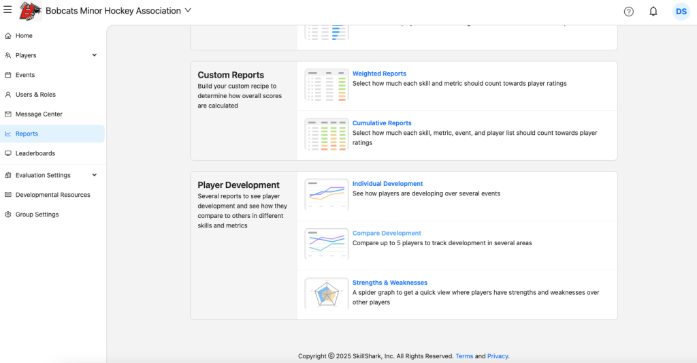Open the help question mark icon

(628, 12)
